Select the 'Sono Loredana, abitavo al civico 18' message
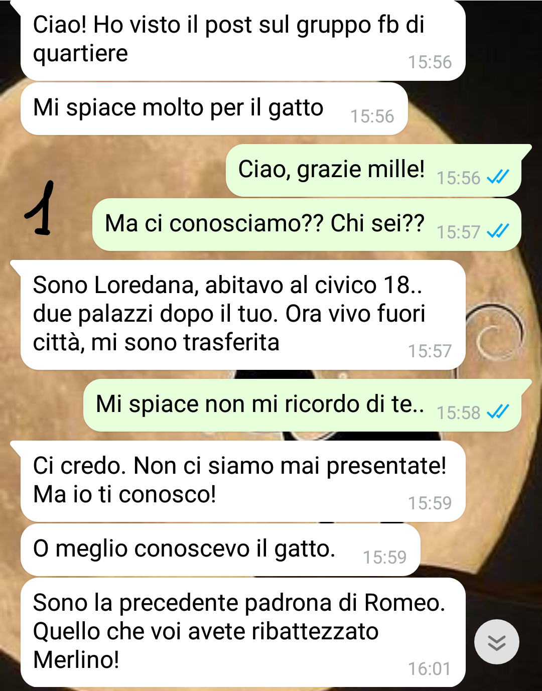The image size is (542, 691). (x=243, y=315)
